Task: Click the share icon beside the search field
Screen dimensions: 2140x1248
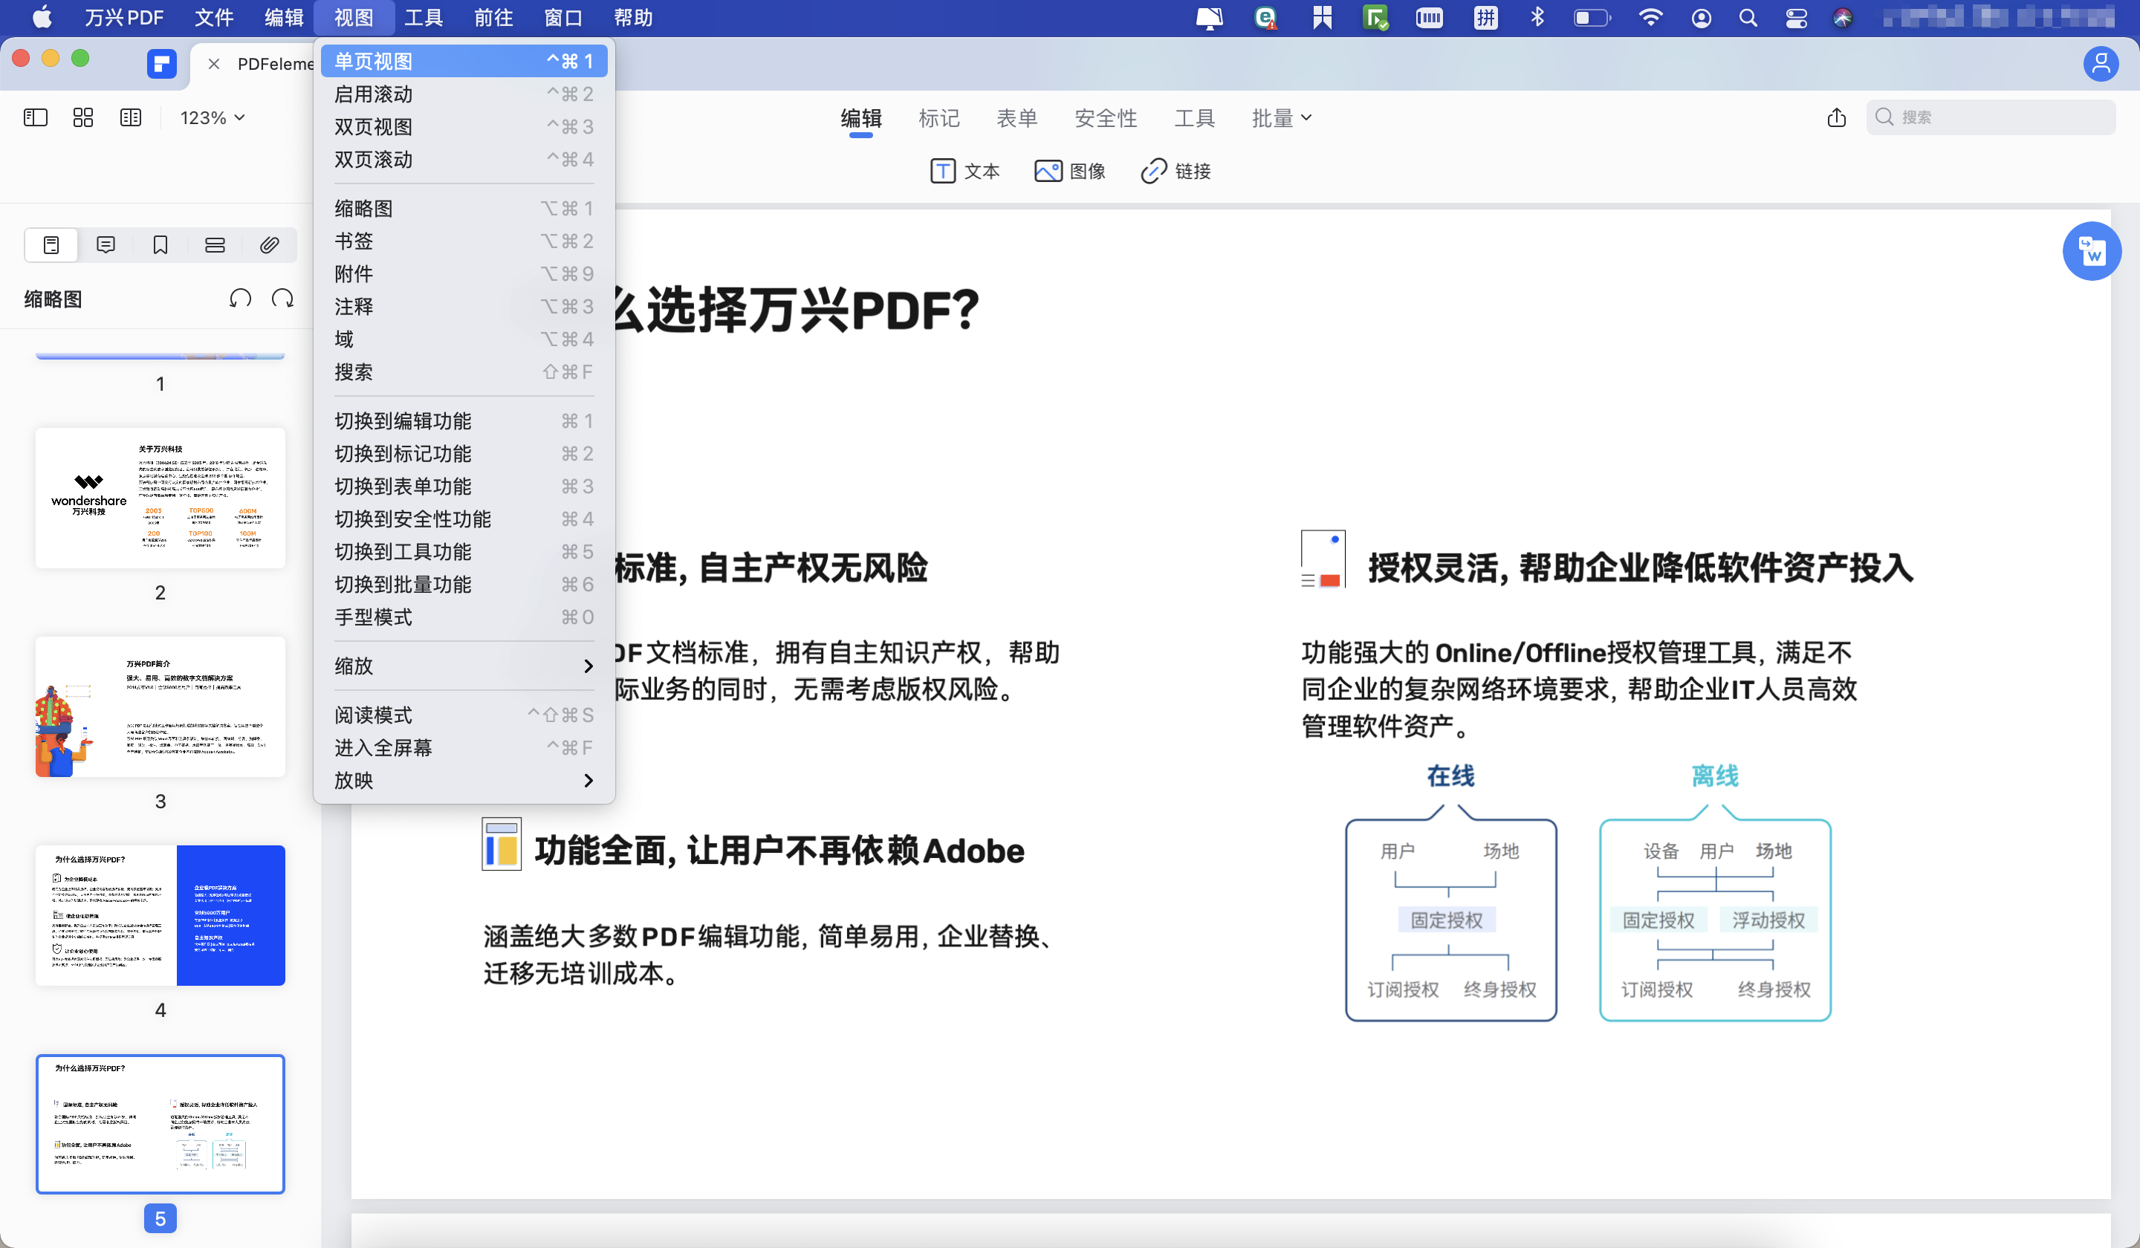Action: 1836,117
